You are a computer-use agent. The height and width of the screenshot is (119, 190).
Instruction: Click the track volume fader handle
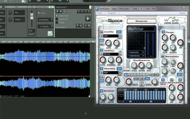click(32, 16)
